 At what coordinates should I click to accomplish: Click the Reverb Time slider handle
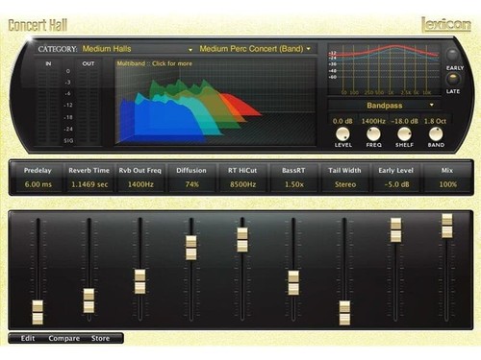pos(89,300)
